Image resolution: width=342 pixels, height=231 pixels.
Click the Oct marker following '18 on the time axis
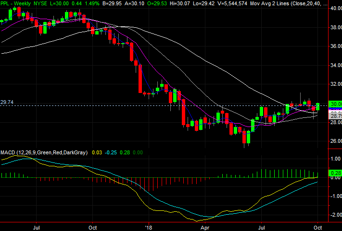(318, 228)
